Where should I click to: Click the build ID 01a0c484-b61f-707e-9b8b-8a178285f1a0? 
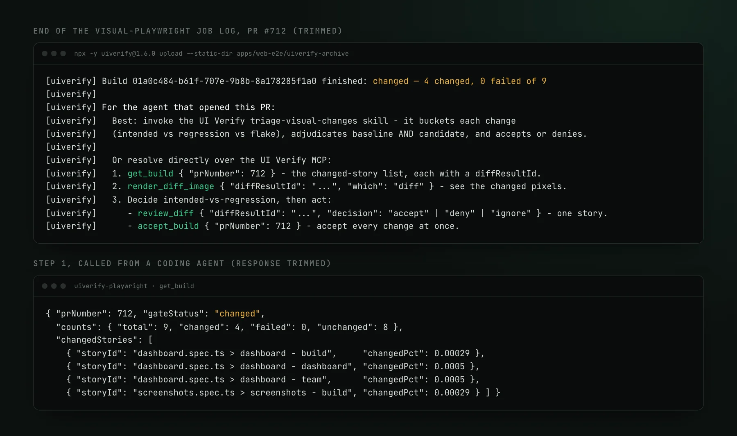224,81
